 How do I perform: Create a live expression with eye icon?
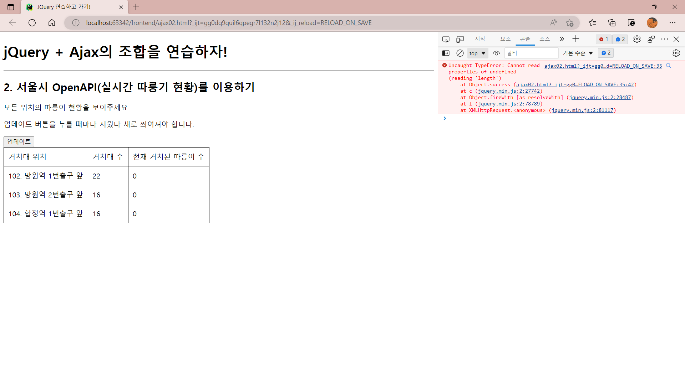click(496, 53)
